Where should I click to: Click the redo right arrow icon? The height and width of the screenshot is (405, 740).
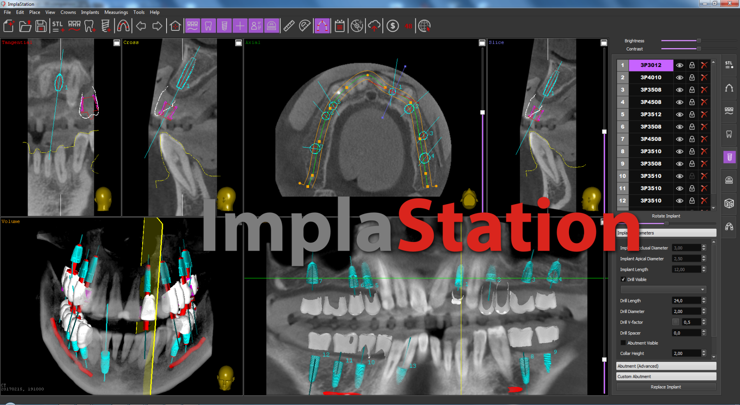coord(157,26)
